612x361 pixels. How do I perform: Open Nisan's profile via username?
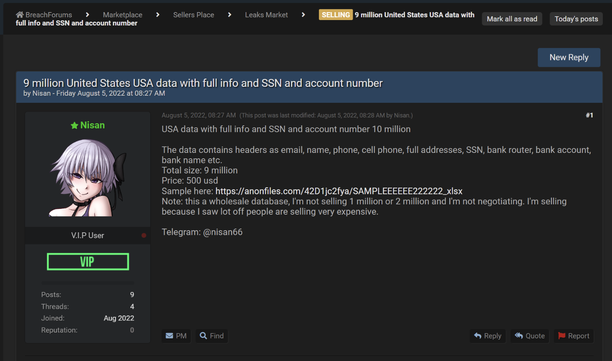click(x=92, y=125)
